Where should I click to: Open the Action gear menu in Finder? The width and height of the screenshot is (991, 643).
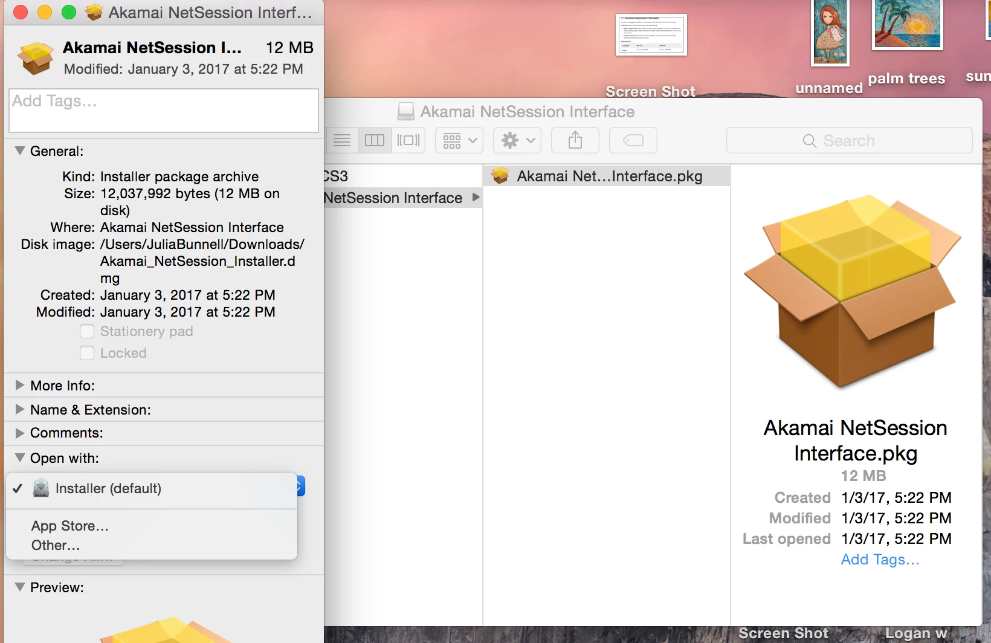coord(517,140)
